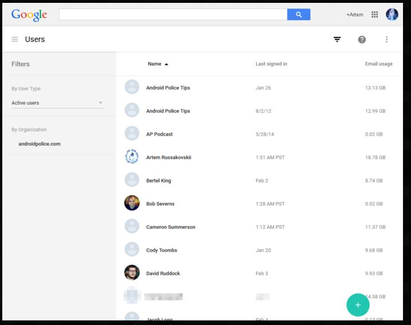The image size is (411, 325).
Task: Open the hamburger navigation menu
Action: pyautogui.click(x=15, y=39)
